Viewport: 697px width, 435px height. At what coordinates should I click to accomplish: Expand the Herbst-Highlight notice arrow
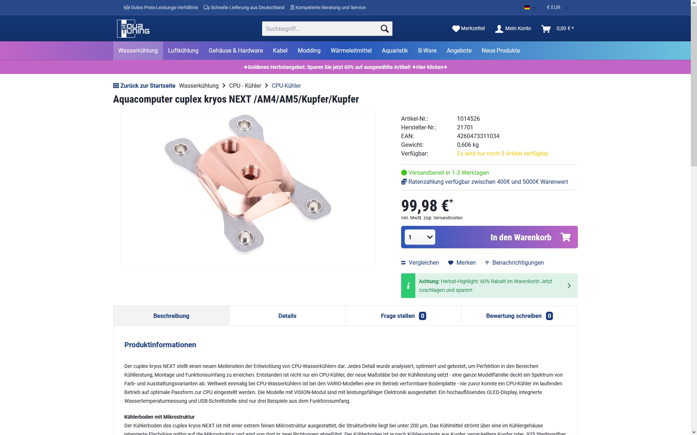569,286
